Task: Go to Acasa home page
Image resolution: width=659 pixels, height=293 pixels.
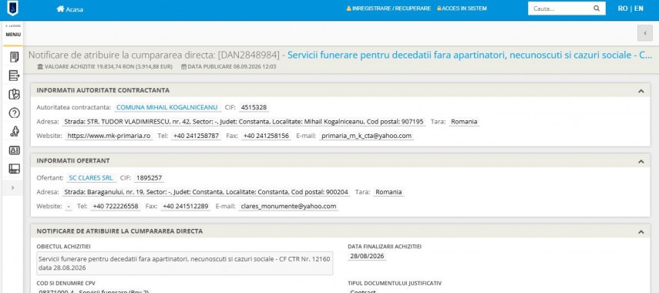Action: click(70, 9)
